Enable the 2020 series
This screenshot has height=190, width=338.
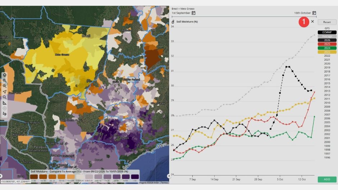(x=327, y=63)
